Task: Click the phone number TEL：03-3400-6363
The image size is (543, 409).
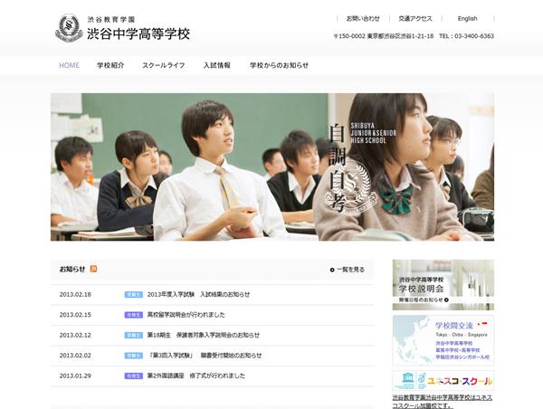Action: (x=466, y=36)
